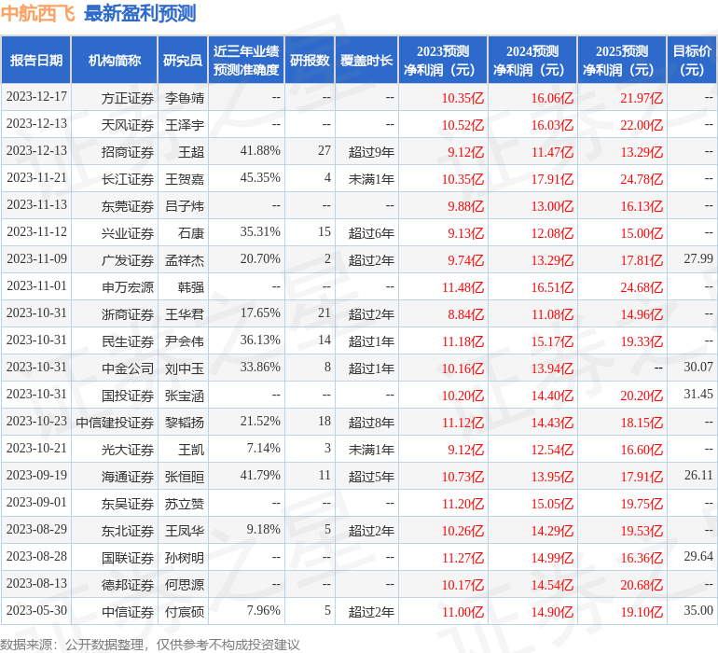Click the 2024 forecast 17.91亿
Screen dimensions: 718x653
pos(552,179)
